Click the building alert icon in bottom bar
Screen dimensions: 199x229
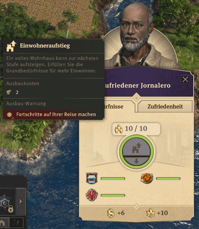[x=16, y=223]
